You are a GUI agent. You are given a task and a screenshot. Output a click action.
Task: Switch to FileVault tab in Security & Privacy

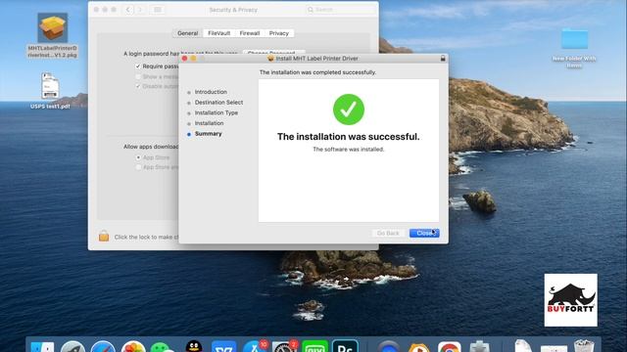(218, 33)
